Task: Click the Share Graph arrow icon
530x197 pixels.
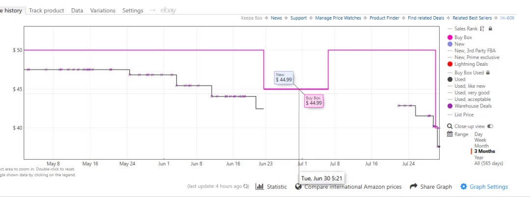Action: [x=413, y=187]
